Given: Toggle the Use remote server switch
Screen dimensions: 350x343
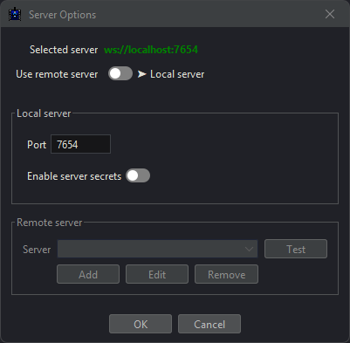Looking at the screenshot, I should [120, 73].
